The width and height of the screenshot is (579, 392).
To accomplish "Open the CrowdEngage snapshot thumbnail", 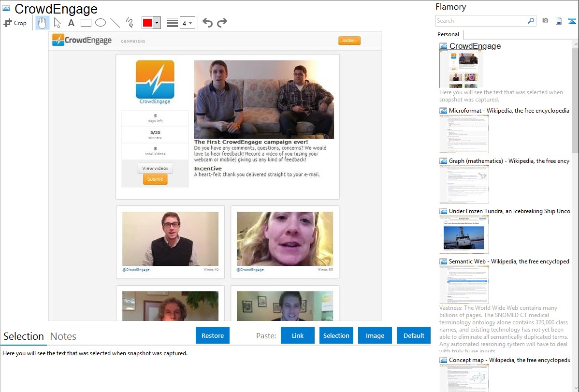I will click(x=461, y=69).
